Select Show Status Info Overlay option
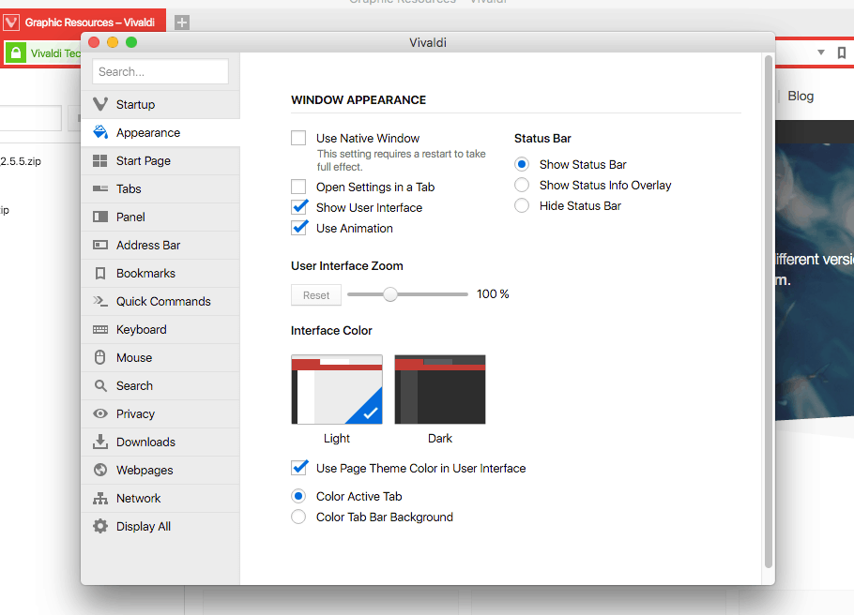 click(x=522, y=185)
